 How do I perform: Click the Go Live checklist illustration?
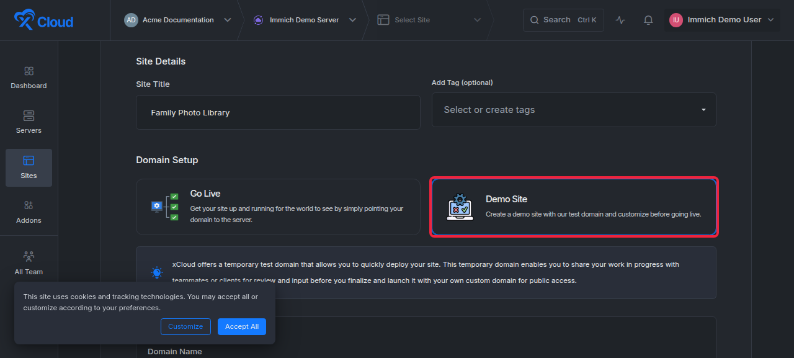click(x=165, y=207)
